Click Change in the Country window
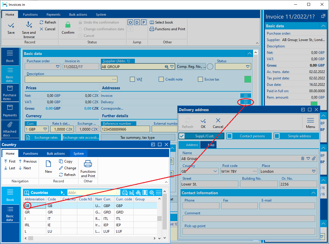 (67, 168)
